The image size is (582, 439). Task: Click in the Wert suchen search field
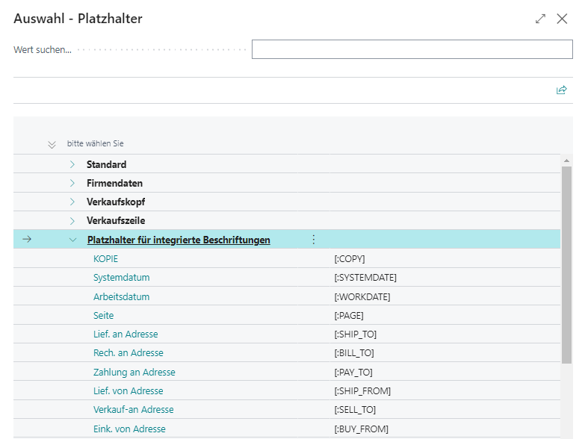(x=412, y=49)
